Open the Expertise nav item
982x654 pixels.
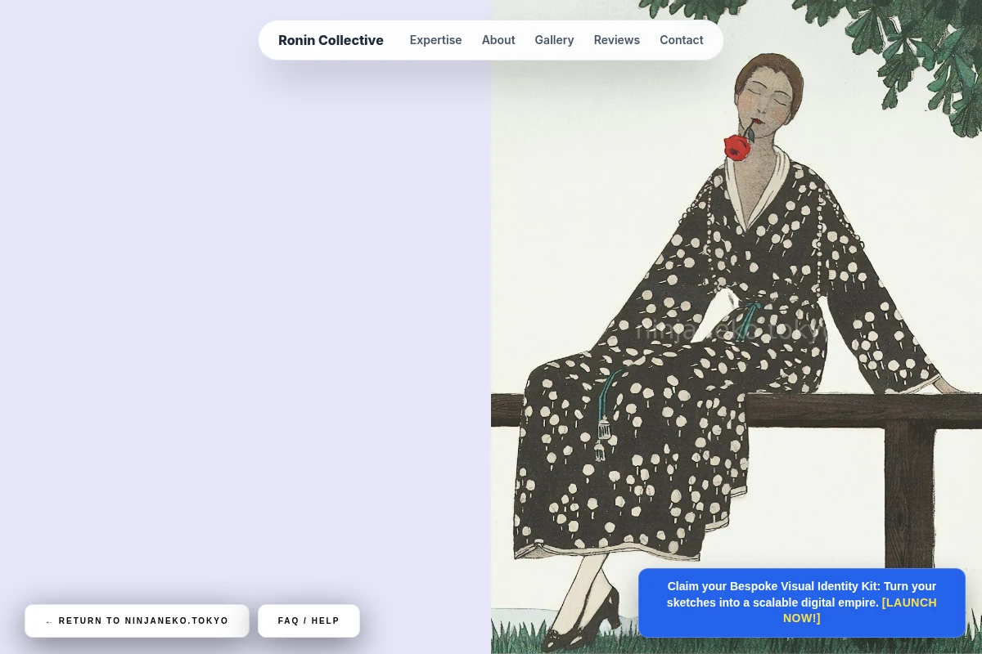tap(435, 40)
